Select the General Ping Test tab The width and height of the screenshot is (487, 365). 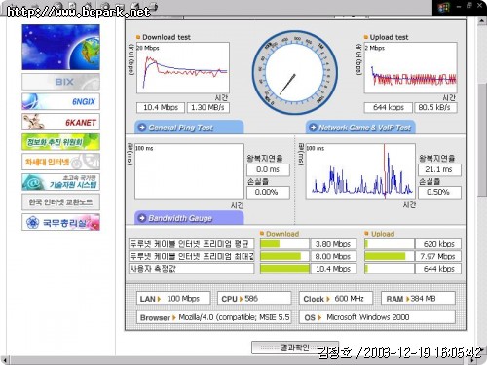coord(189,128)
